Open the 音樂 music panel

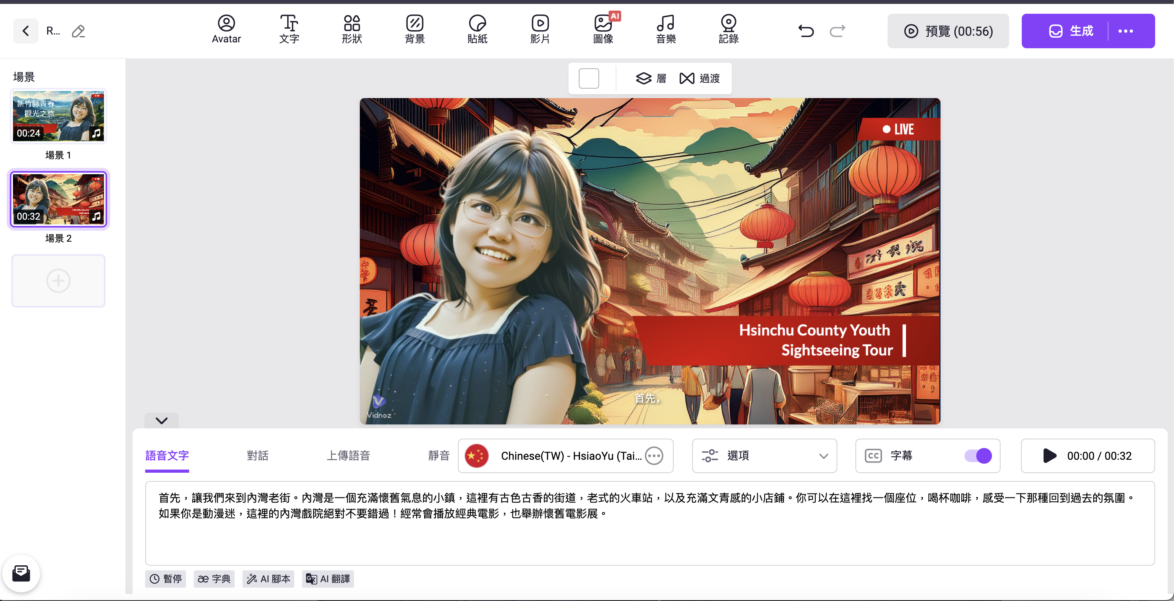pyautogui.click(x=665, y=29)
